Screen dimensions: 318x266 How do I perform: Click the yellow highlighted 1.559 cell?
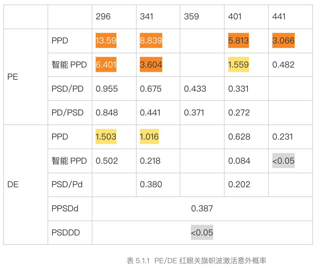[238, 65]
